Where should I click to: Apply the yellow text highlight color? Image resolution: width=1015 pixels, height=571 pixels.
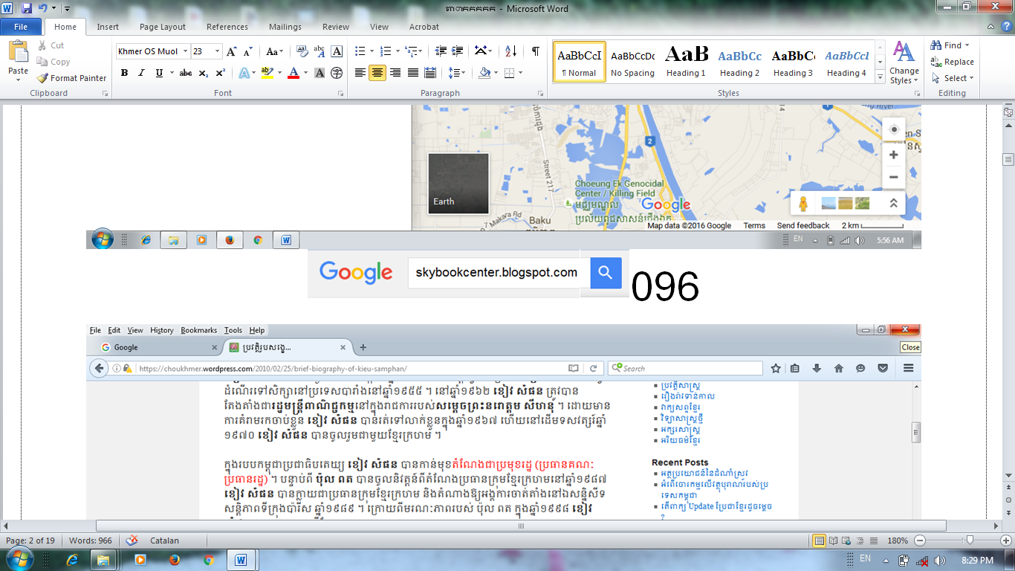click(266, 73)
